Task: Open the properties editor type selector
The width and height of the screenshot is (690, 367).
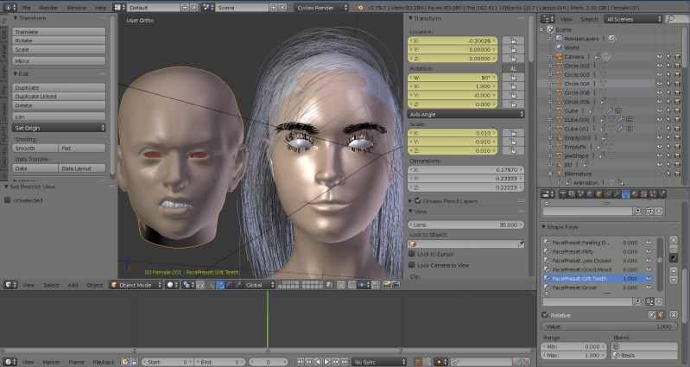Action: (548, 193)
